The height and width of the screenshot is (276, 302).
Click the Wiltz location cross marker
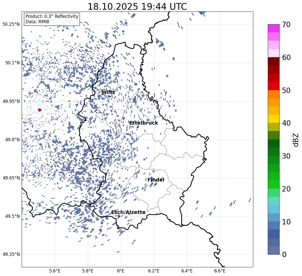[x=109, y=97]
